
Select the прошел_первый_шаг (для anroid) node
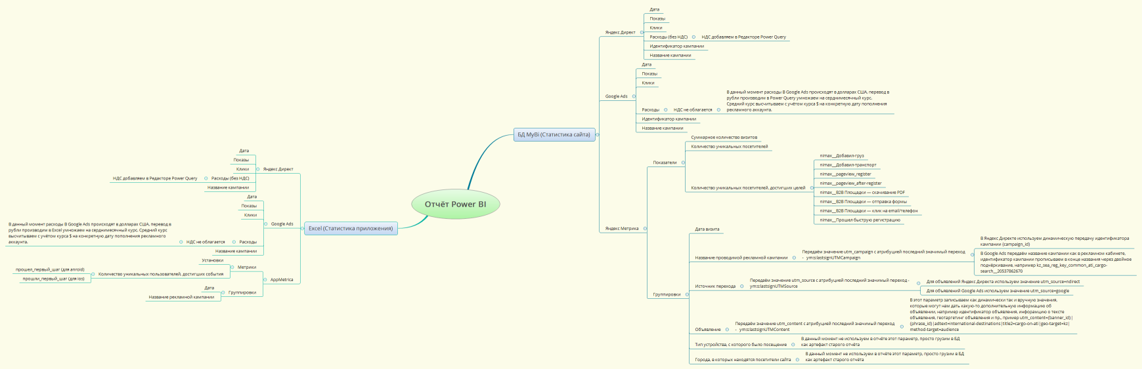pos(50,269)
